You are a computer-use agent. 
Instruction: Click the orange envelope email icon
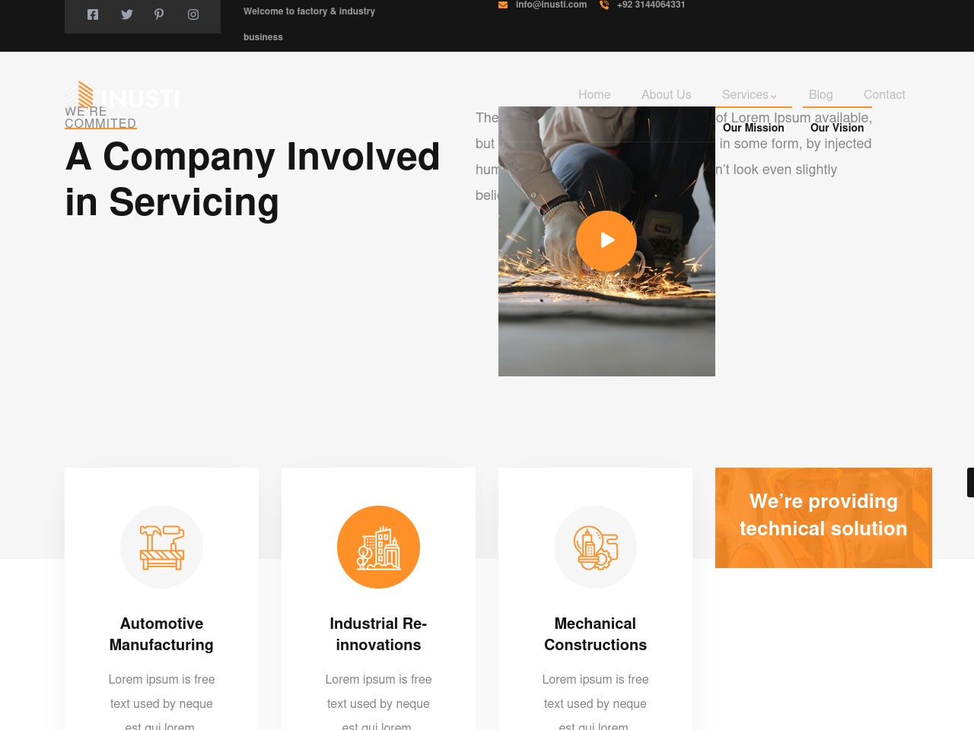pos(503,5)
